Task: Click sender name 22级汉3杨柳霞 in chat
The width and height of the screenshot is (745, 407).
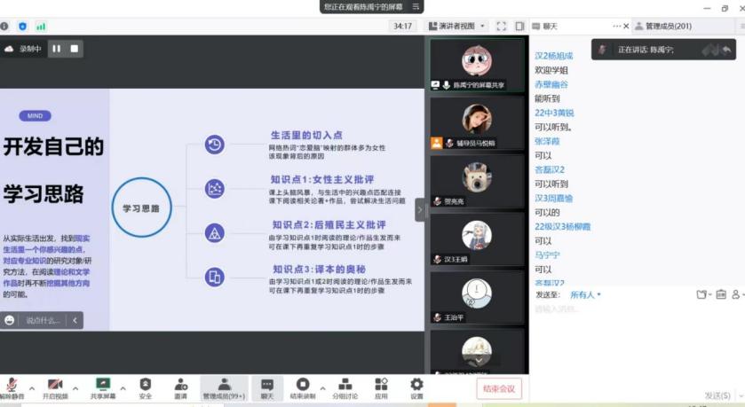Action: point(563,227)
